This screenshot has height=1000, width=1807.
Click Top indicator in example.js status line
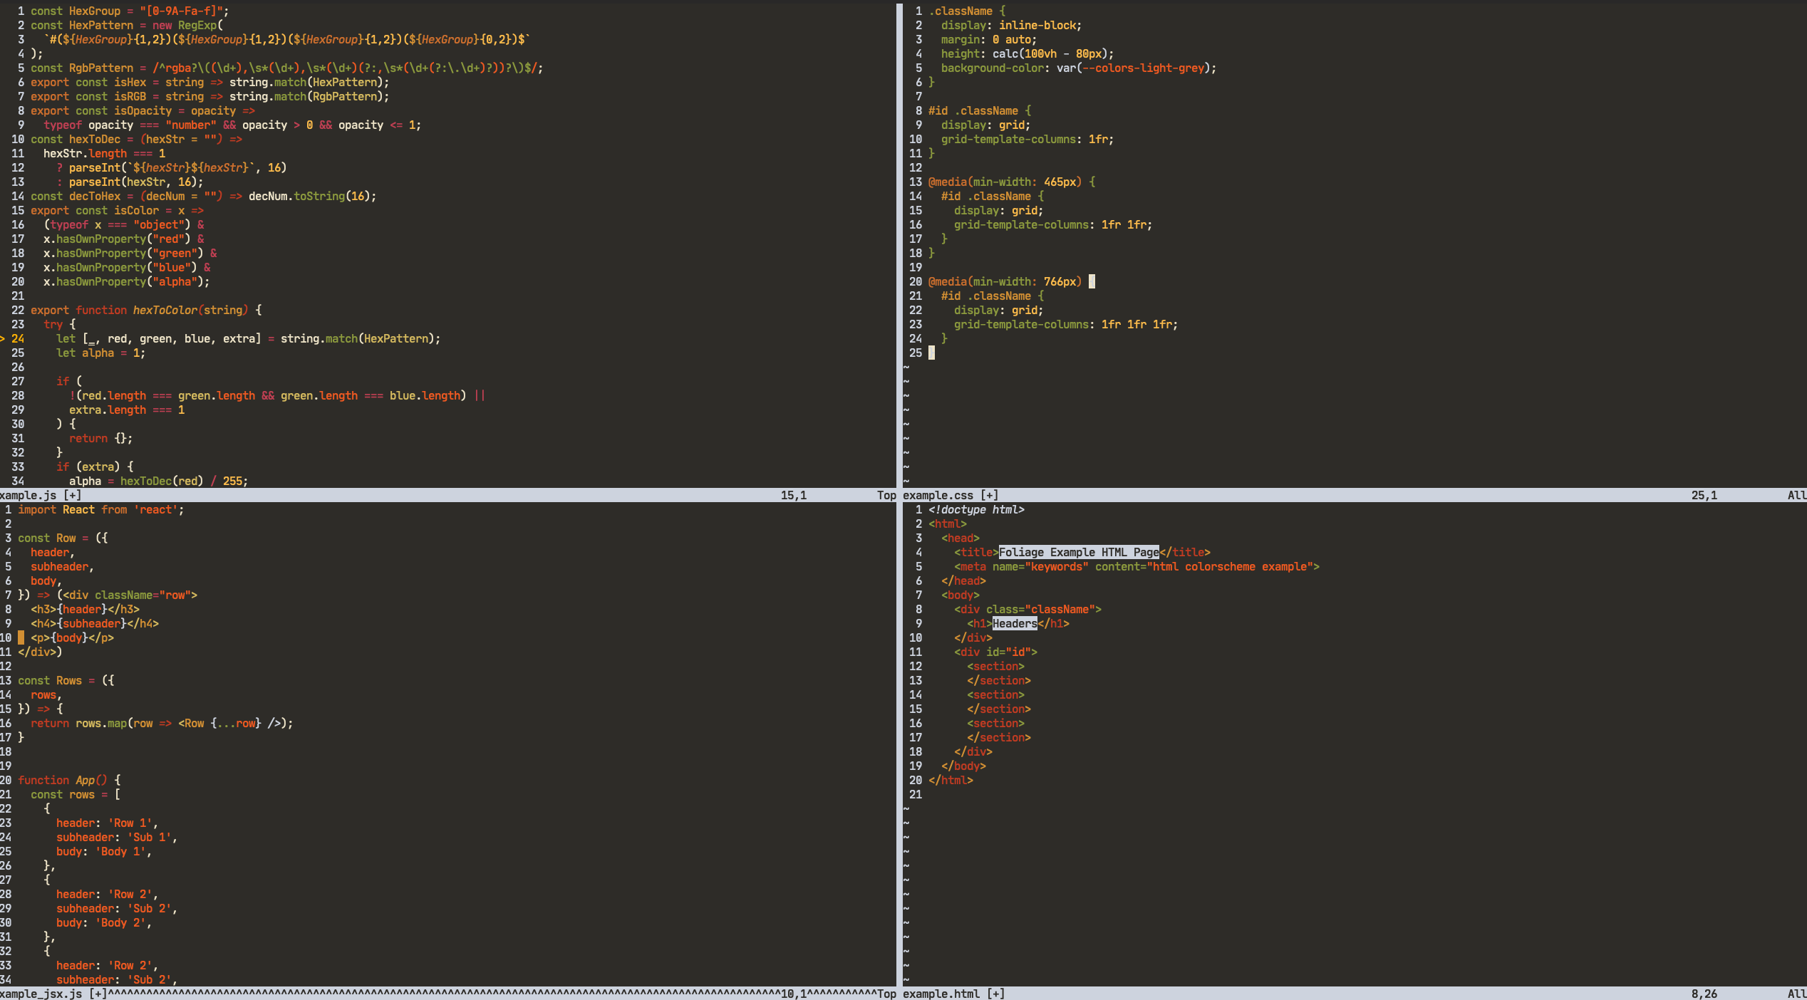pyautogui.click(x=886, y=495)
